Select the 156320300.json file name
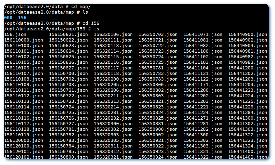The image size is (275, 165). coord(113,124)
